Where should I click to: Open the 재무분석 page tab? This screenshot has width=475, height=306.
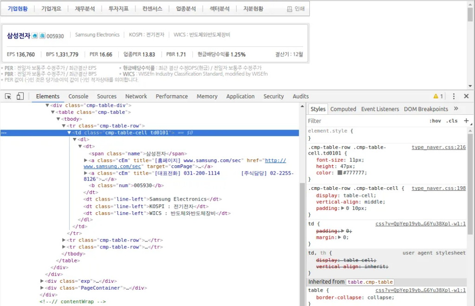pyautogui.click(x=85, y=9)
